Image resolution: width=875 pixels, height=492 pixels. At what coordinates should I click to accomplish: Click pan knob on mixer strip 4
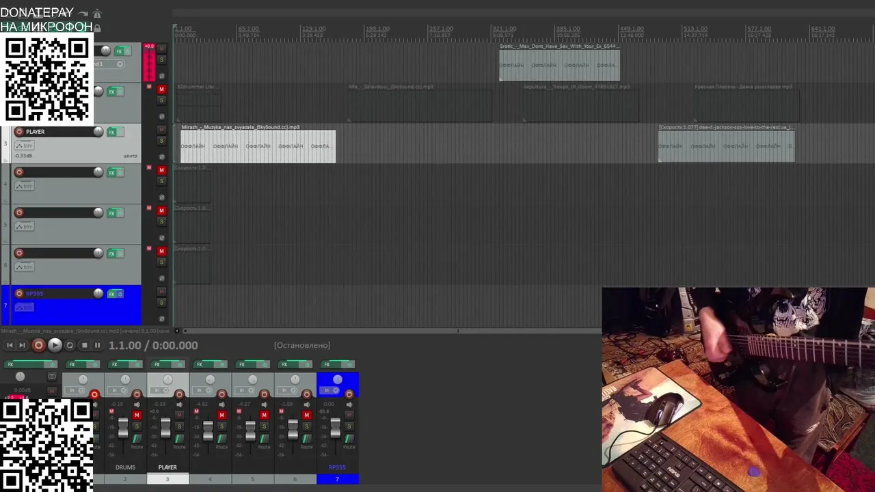[210, 379]
